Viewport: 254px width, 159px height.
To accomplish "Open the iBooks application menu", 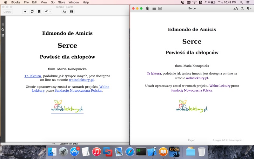I will (x=16, y=2).
